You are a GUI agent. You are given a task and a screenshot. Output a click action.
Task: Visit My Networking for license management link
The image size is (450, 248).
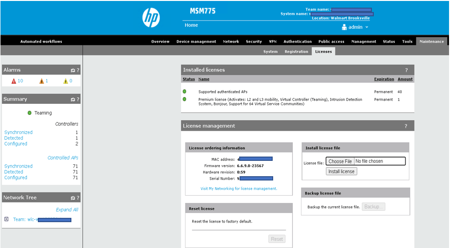click(239, 189)
